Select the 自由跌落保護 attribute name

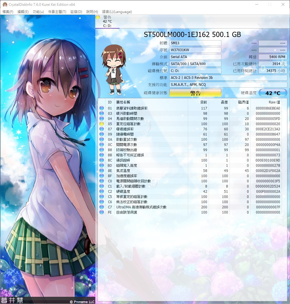click(127, 212)
